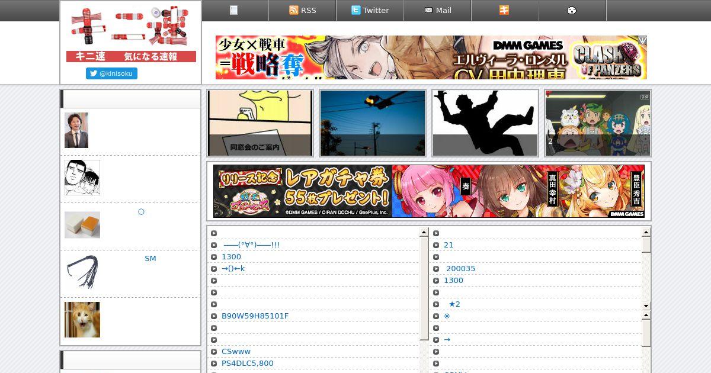Screen dimensions: 711x373
Task: Click the arrow bullet beside →()←k
Action: [x=214, y=269]
